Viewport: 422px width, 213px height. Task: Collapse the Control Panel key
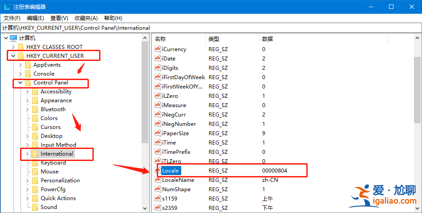[x=21, y=83]
